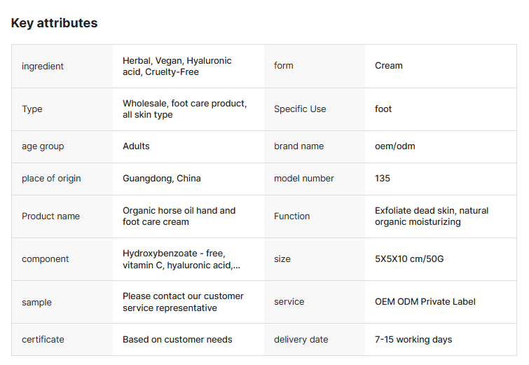Image resolution: width=529 pixels, height=365 pixels.
Task: Select Organic horse oil product name
Action: (x=179, y=216)
